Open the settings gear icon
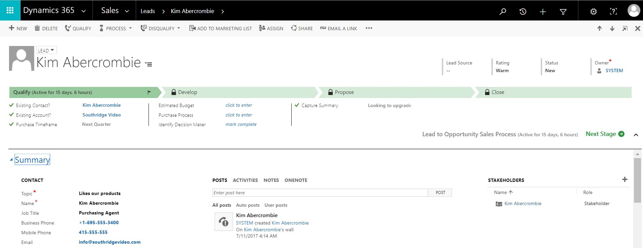The width and height of the screenshot is (643, 248). point(593,11)
